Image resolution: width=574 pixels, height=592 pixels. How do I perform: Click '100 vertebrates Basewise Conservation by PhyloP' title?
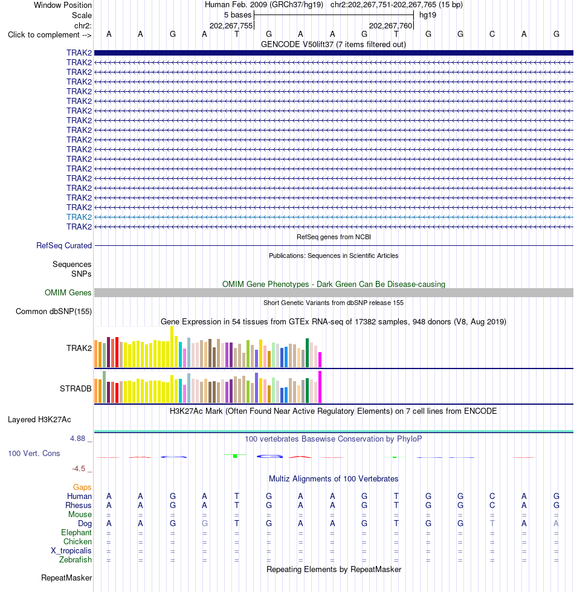tap(334, 439)
